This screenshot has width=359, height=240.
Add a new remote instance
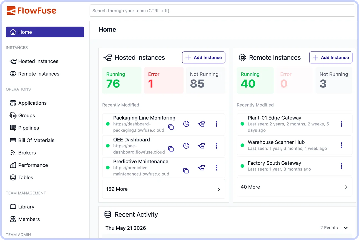[331, 58]
